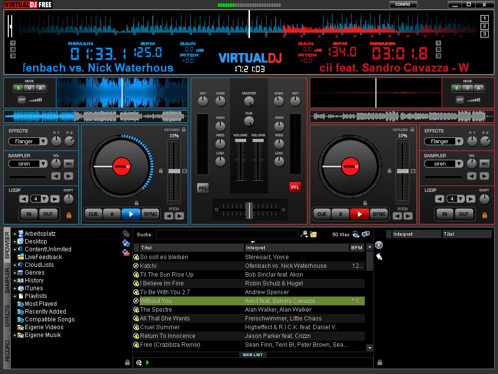Image resolution: width=498 pixels, height=374 pixels.
Task: Pause the right deck
Action: point(340,214)
